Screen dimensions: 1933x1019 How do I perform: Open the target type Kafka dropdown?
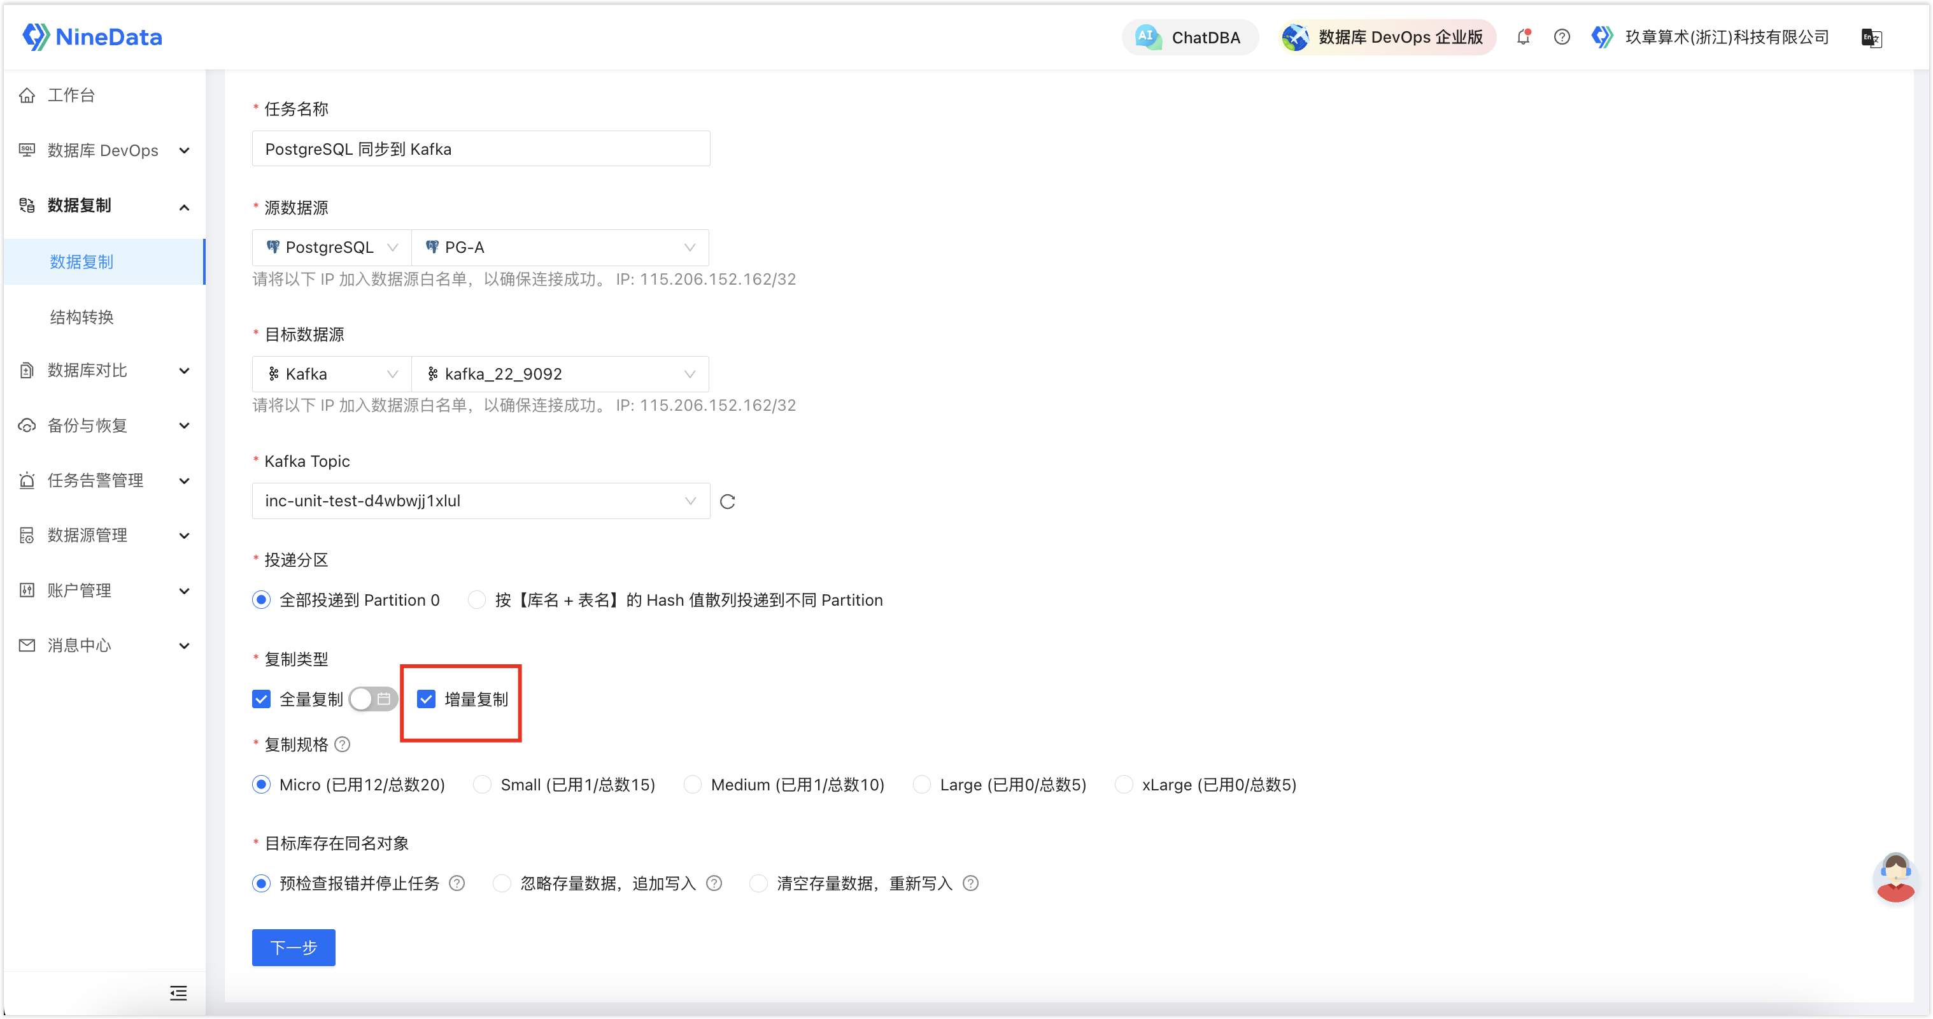332,374
